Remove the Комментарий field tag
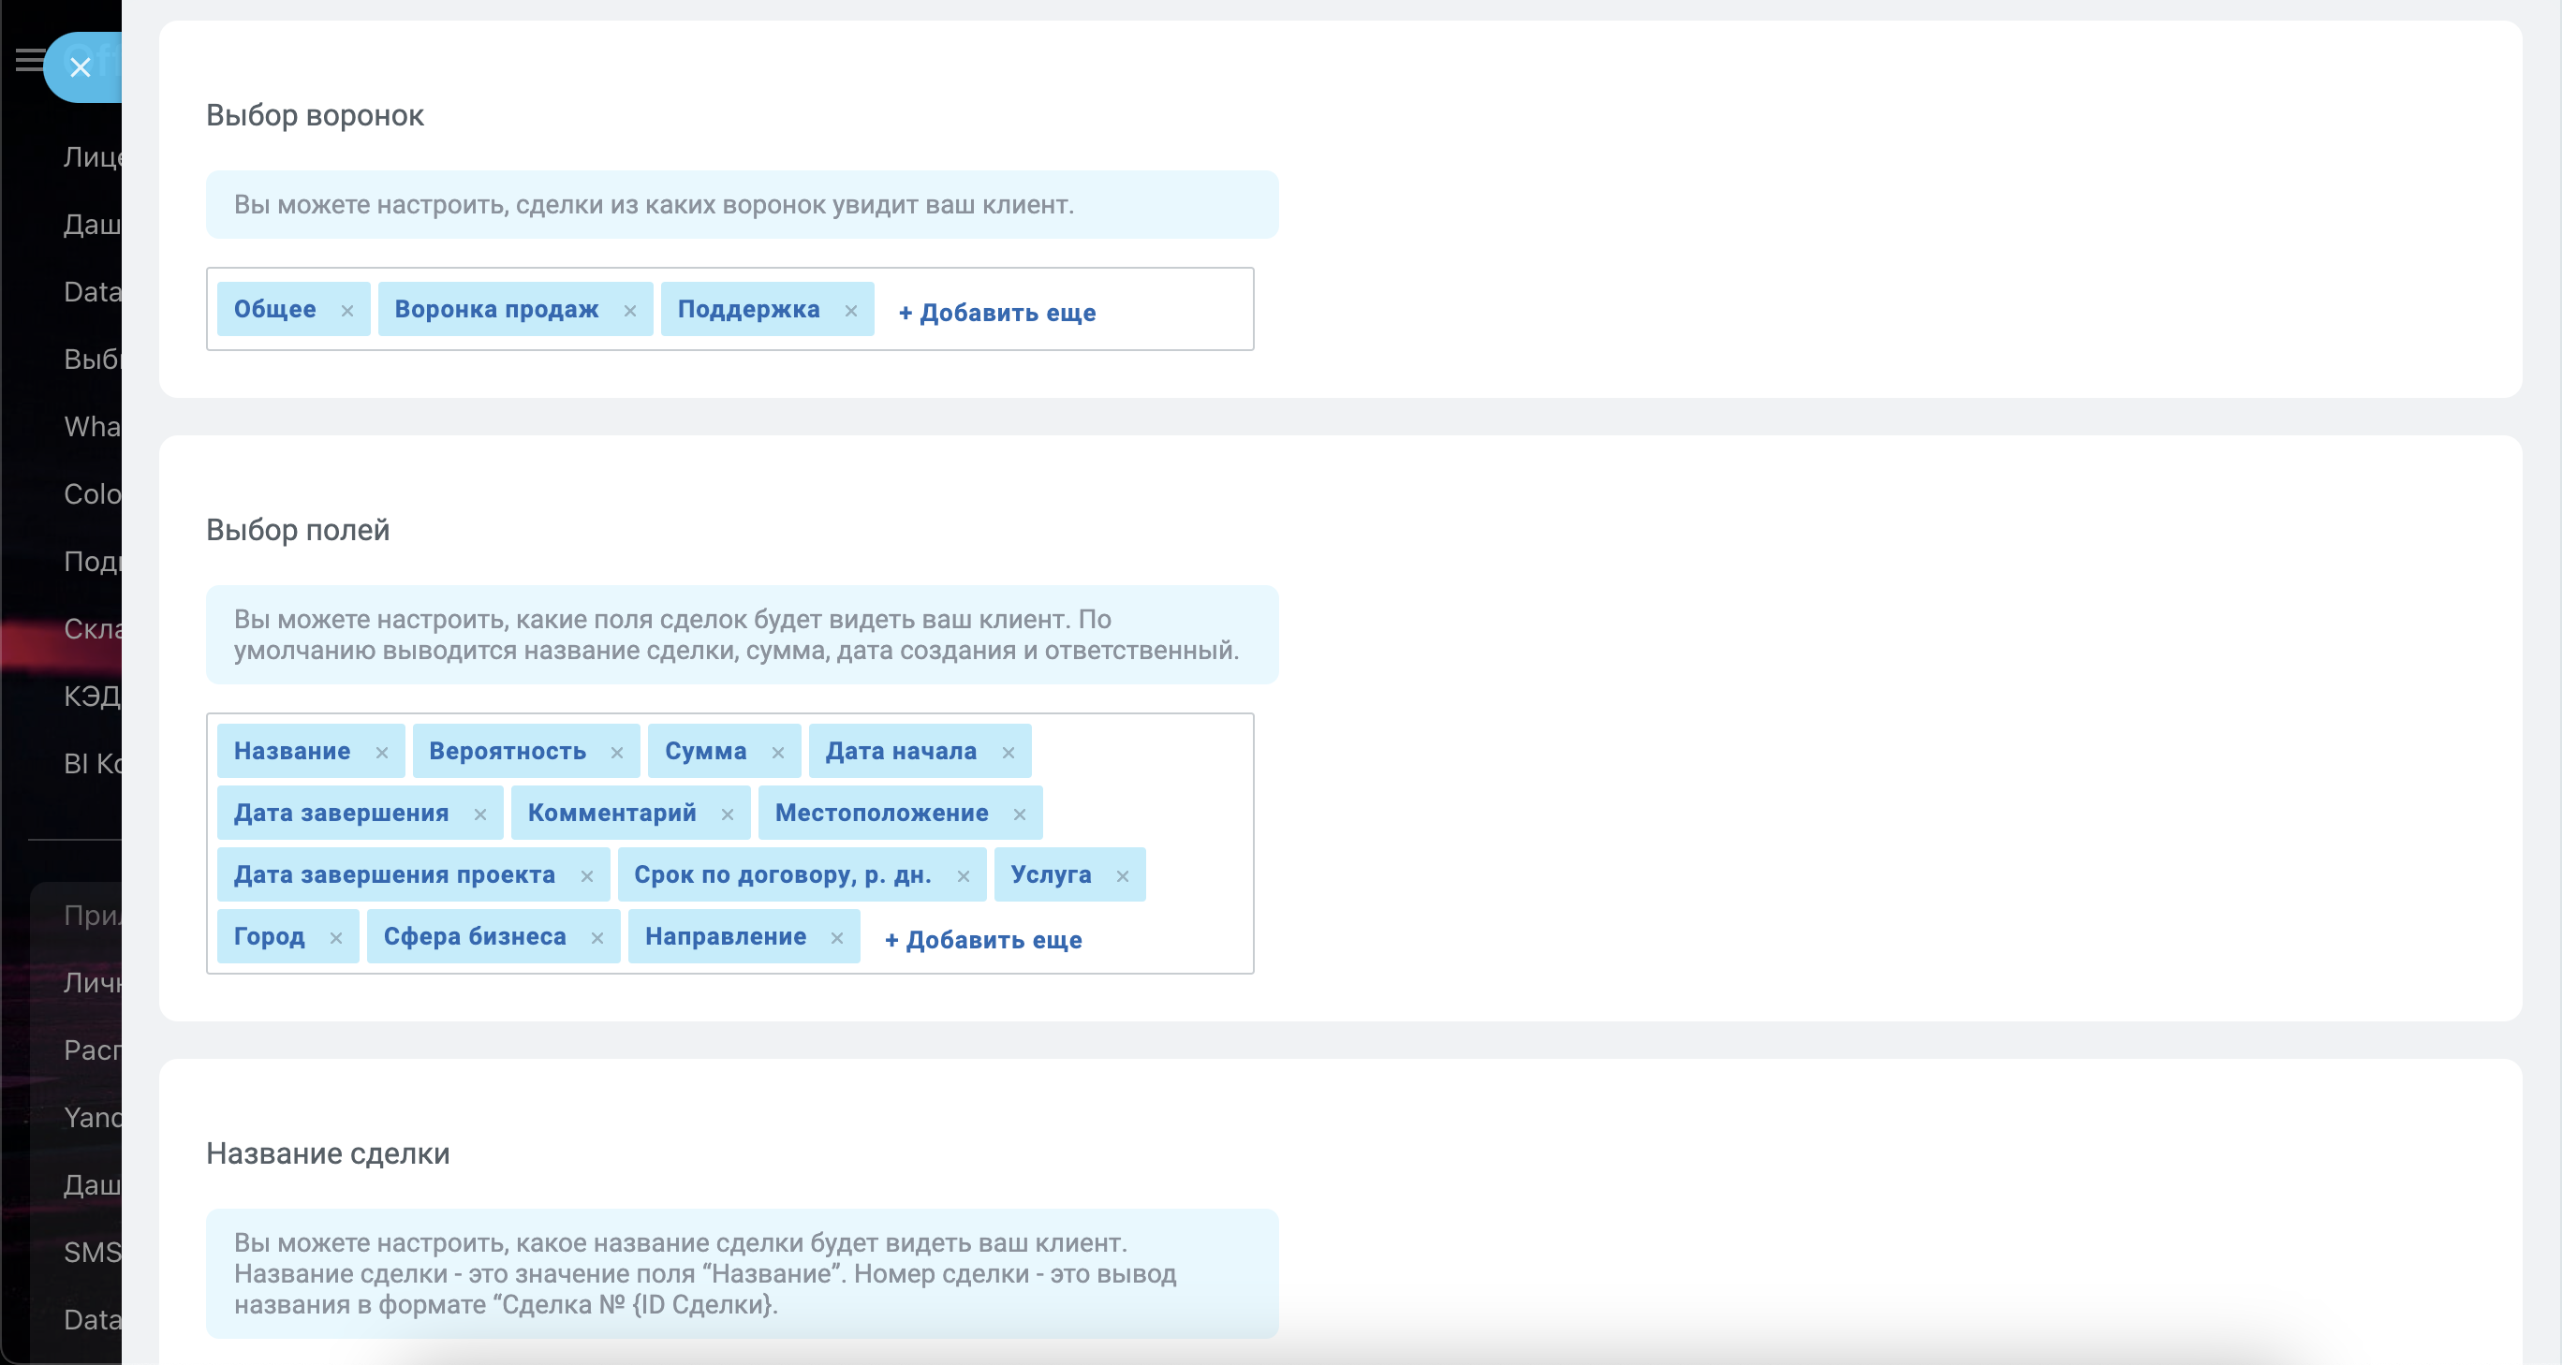Image resolution: width=2562 pixels, height=1365 pixels. pyautogui.click(x=727, y=815)
